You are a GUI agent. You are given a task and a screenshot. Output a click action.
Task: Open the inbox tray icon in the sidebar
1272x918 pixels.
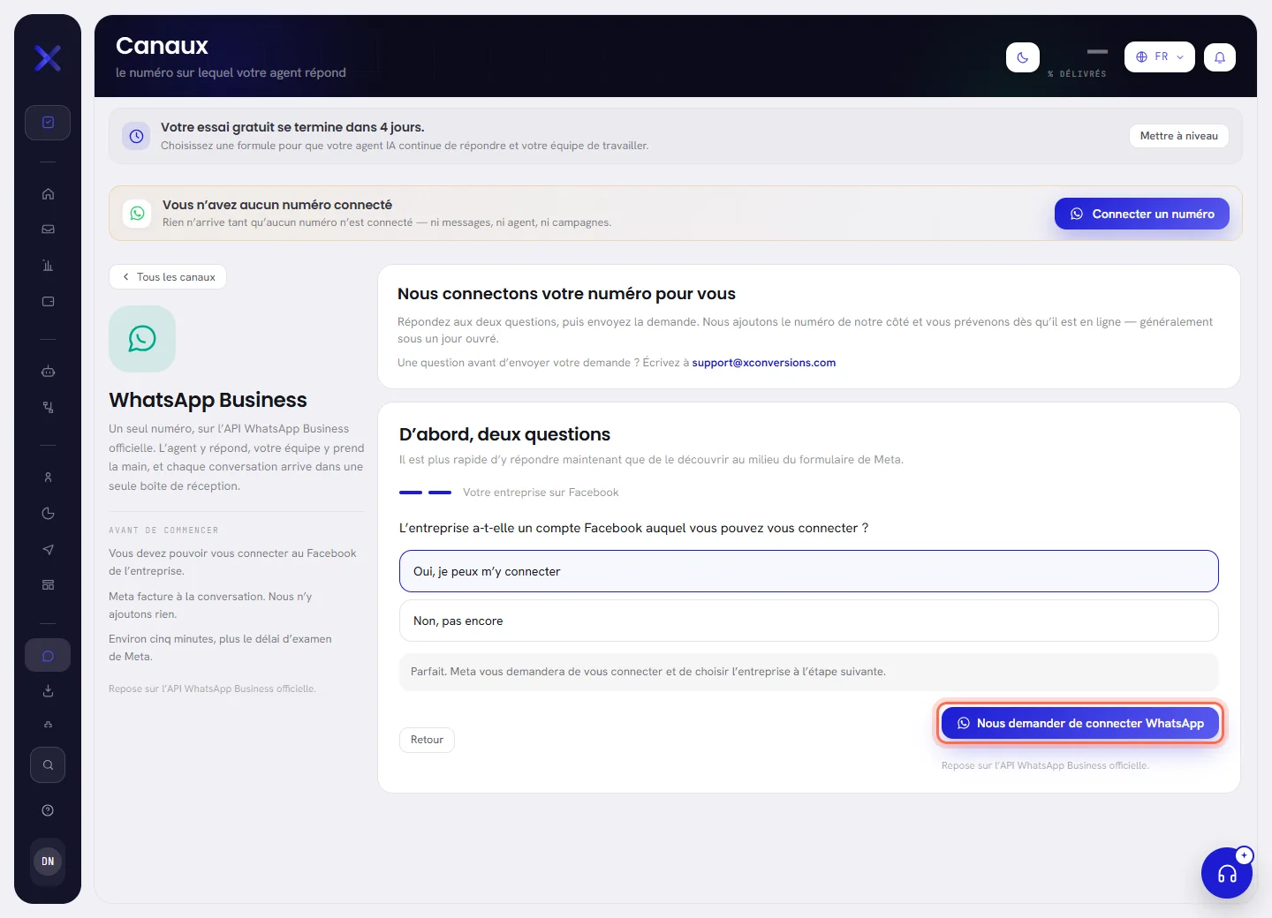[x=48, y=229]
